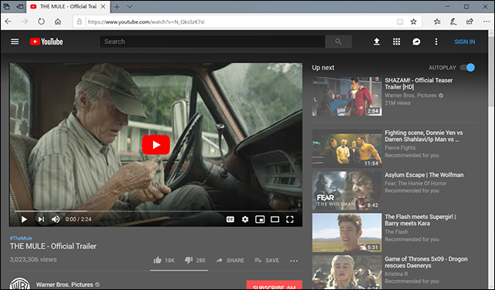Click 'Fierce Fights' channel name
Screen dimensions: 495x290
tap(400, 147)
